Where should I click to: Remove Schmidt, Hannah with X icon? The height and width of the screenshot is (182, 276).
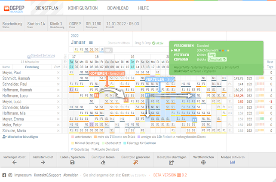(x=58, y=79)
